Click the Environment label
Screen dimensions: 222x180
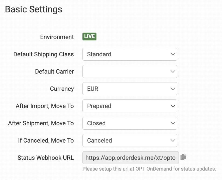click(x=57, y=37)
